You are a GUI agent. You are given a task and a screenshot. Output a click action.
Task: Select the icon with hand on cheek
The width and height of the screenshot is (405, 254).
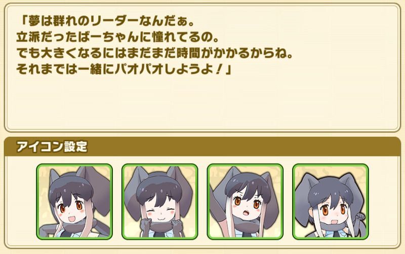[74, 201]
